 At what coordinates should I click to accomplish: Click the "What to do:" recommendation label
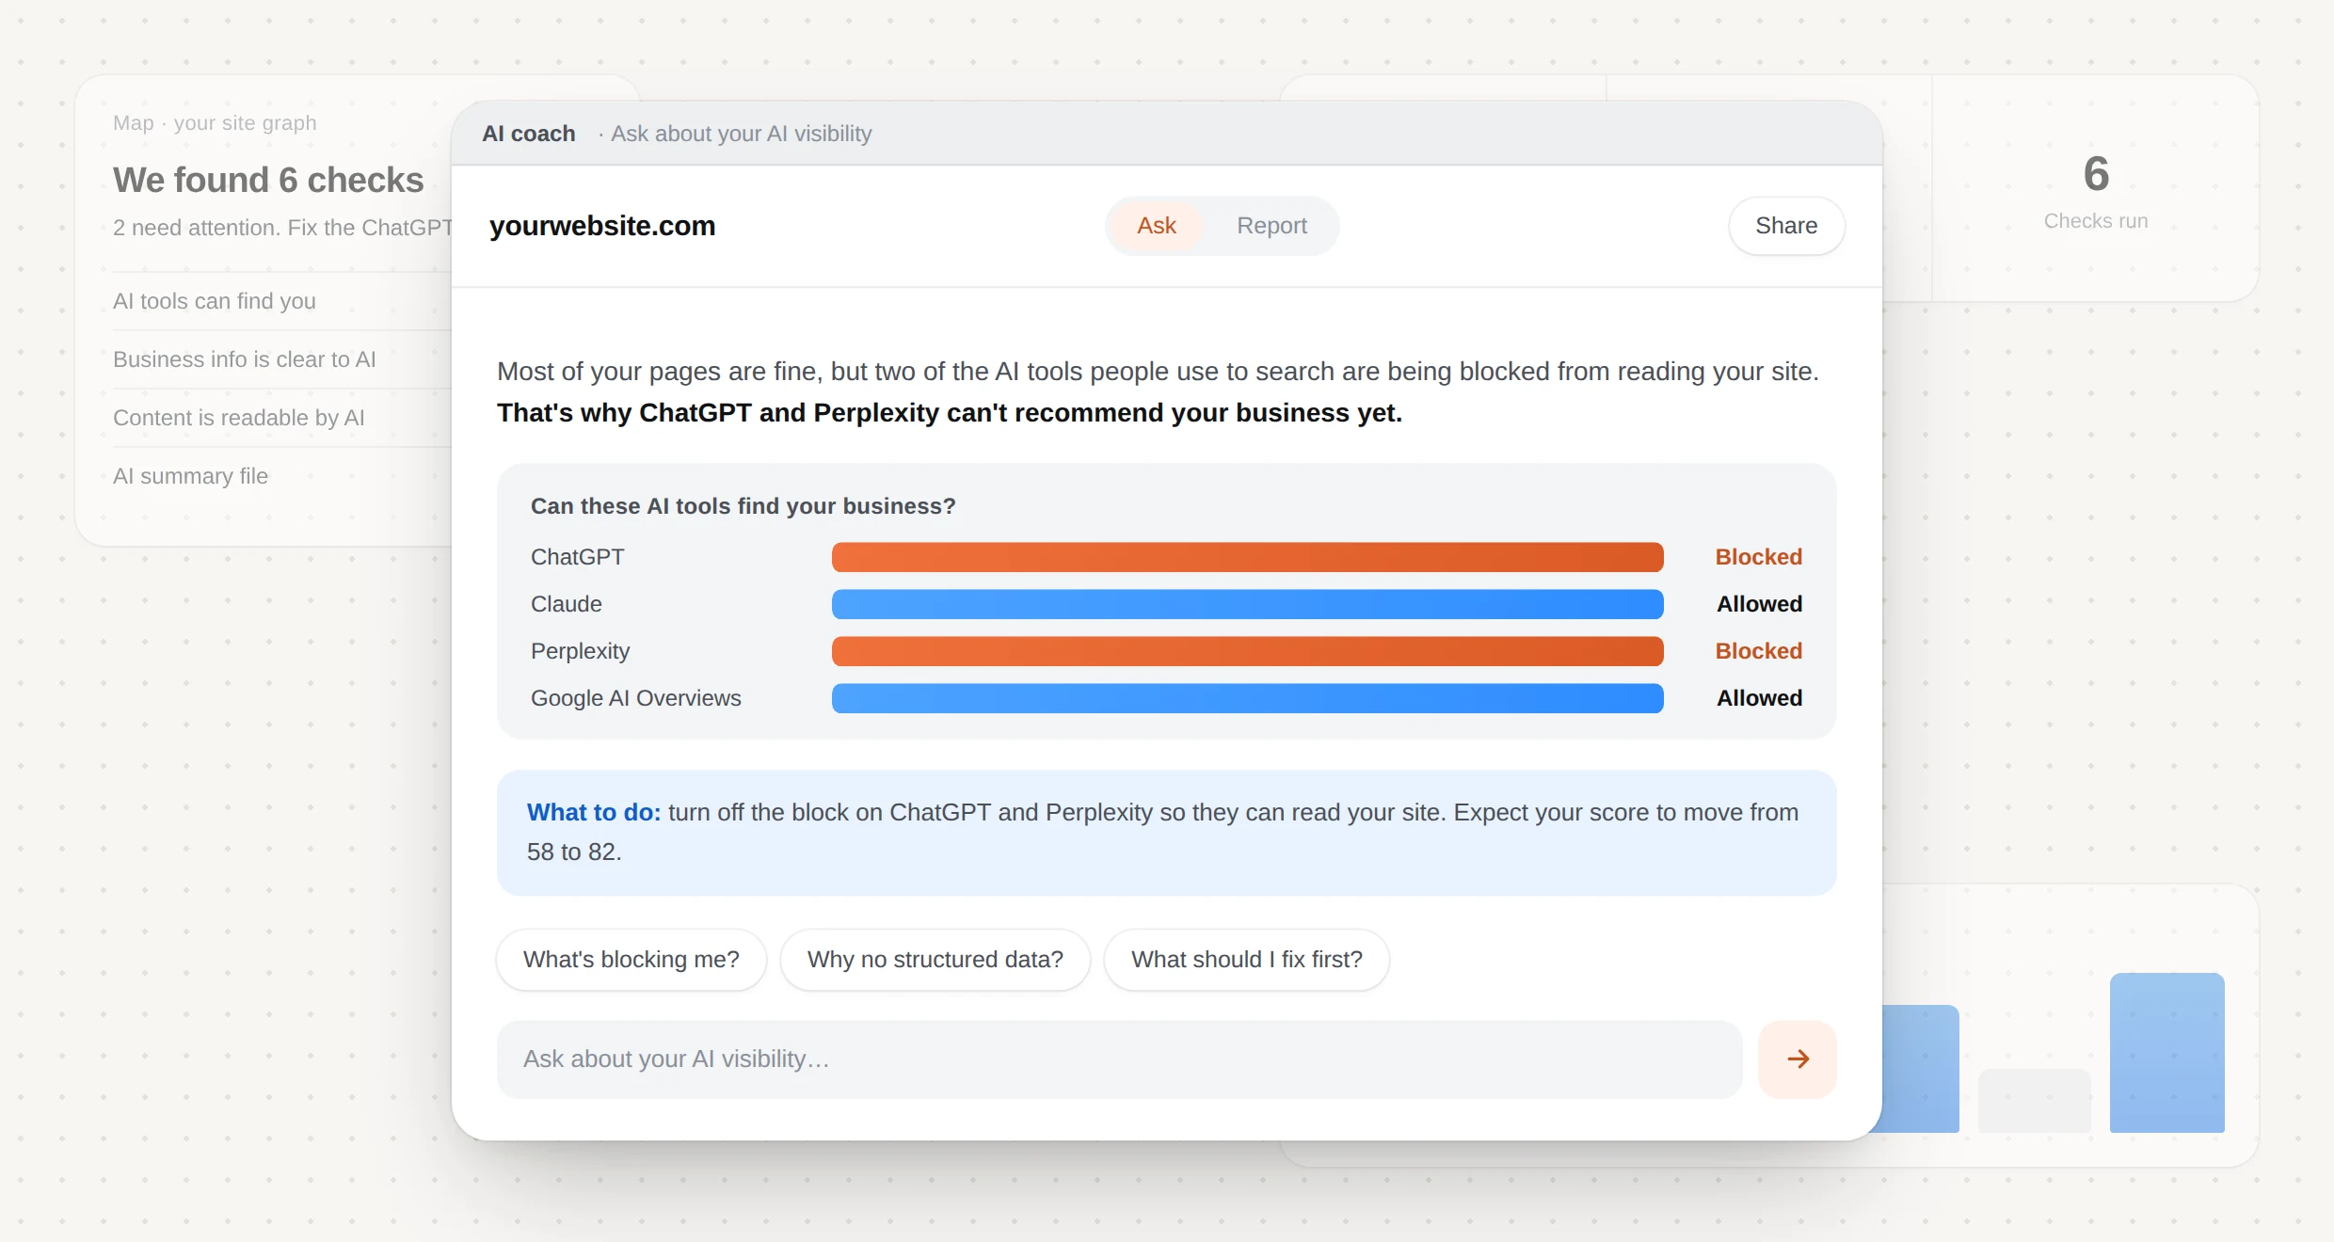[594, 812]
